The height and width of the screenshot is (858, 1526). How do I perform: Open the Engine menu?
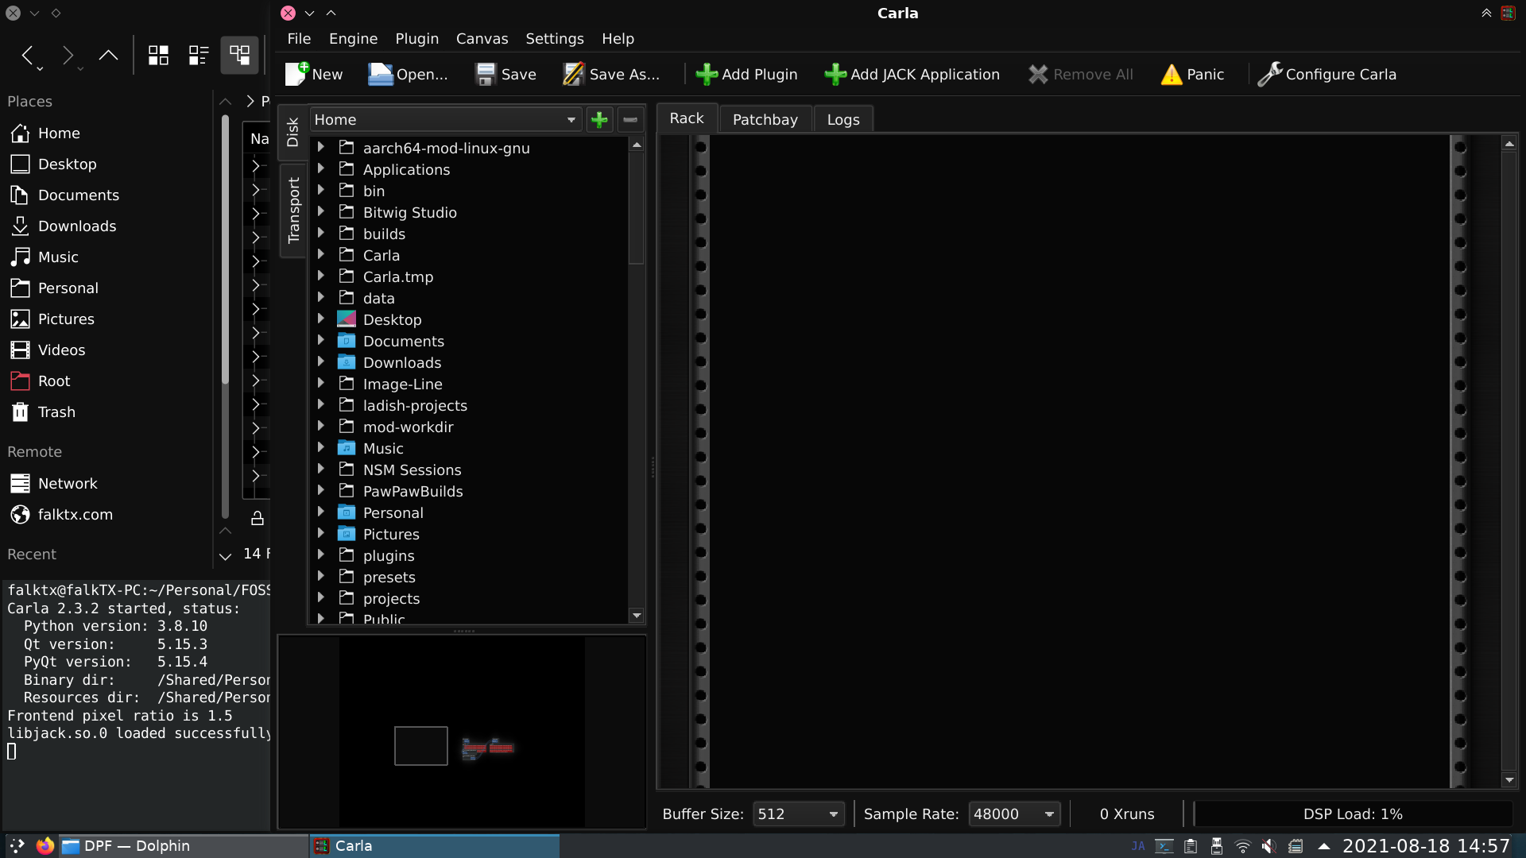coord(353,38)
